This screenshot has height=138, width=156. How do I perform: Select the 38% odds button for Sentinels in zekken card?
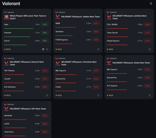click(96, 31)
